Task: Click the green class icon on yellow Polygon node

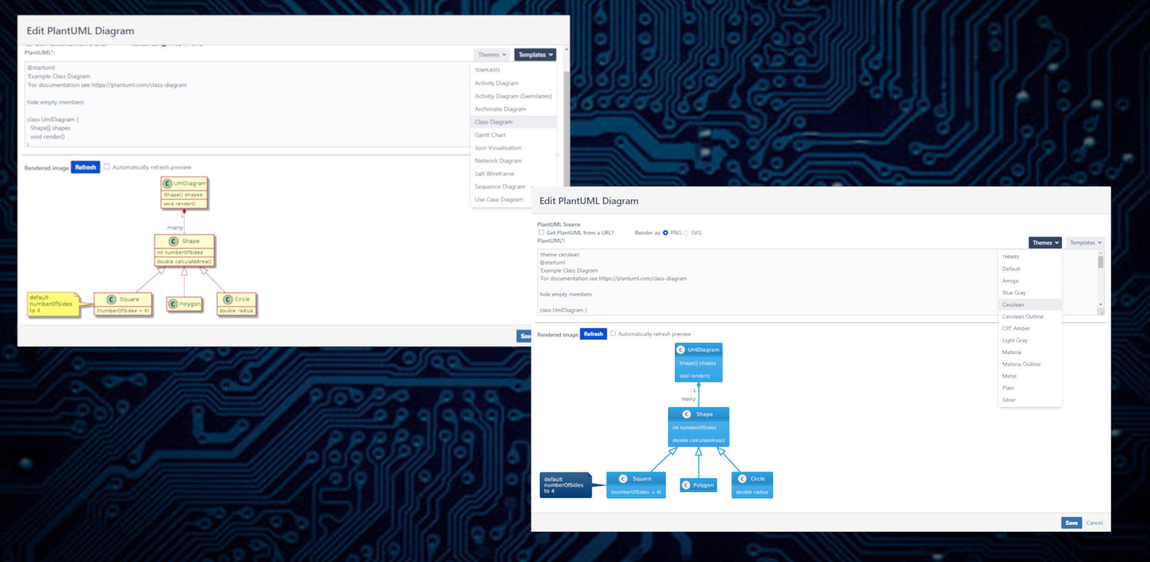Action: (173, 304)
